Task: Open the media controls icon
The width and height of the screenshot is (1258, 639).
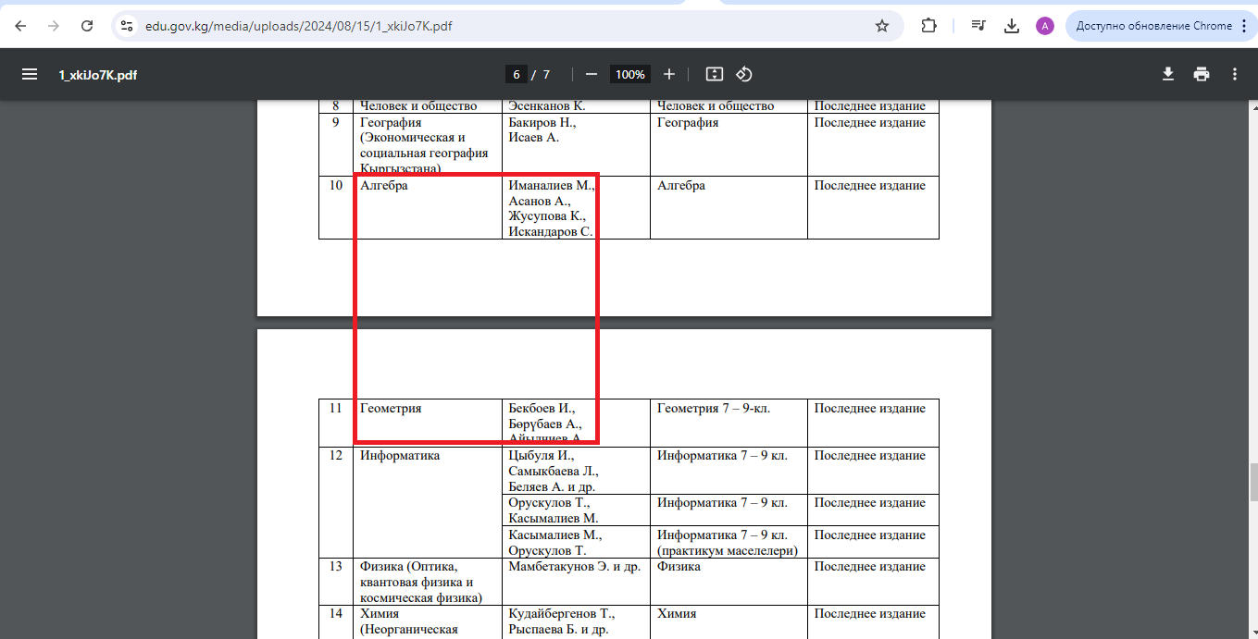Action: tap(978, 26)
